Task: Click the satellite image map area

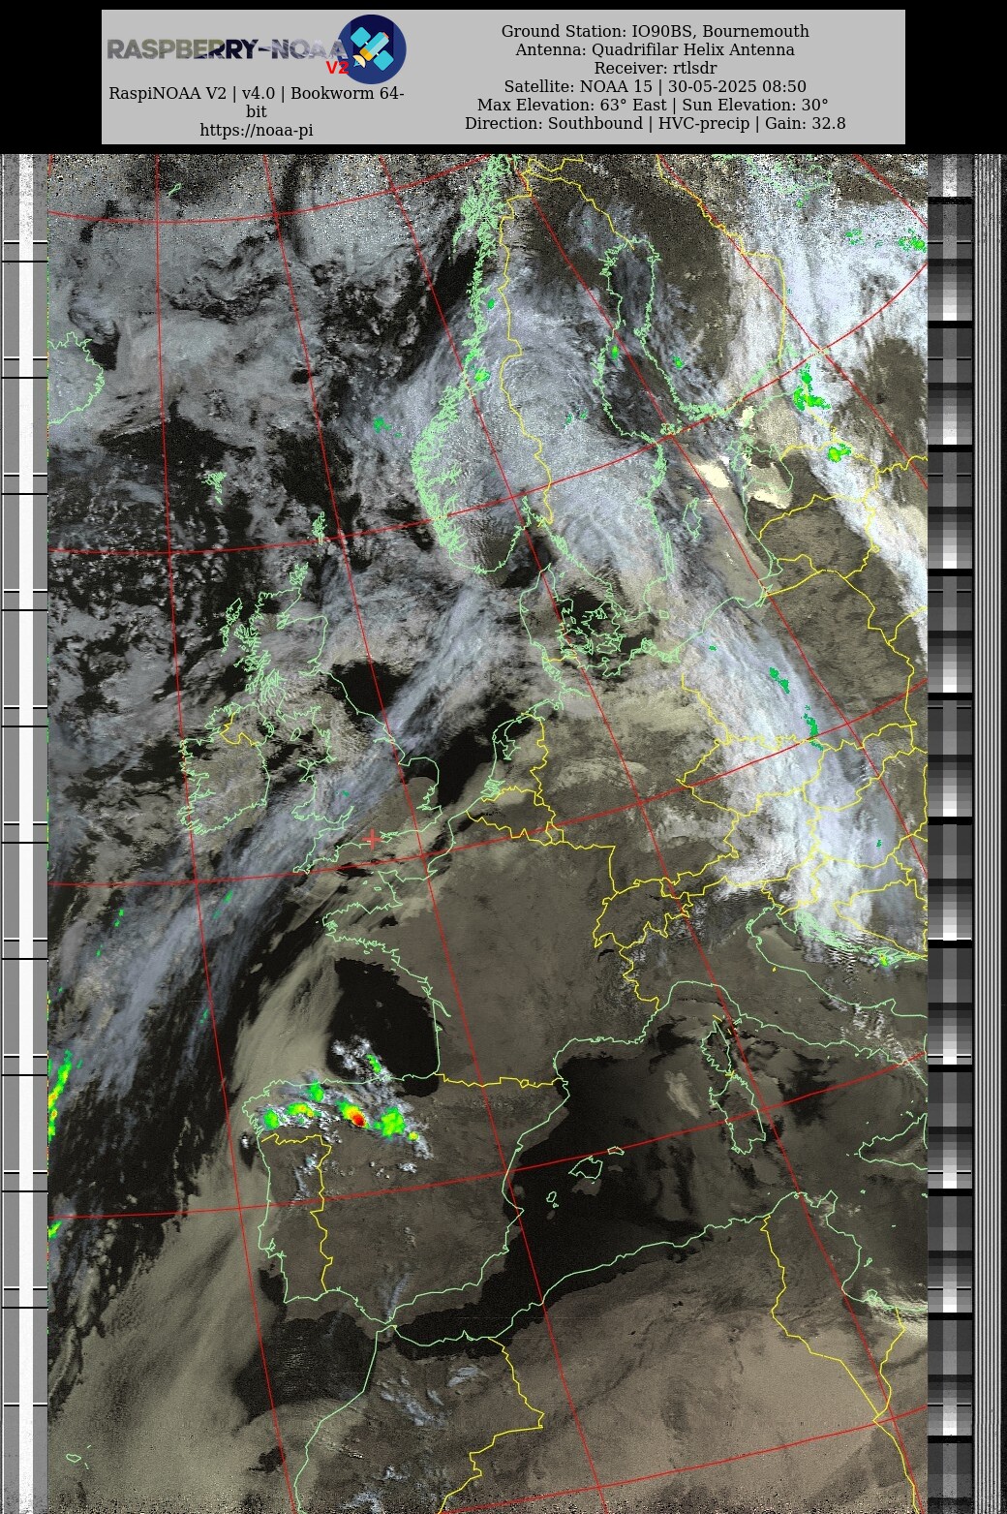Action: (x=487, y=833)
